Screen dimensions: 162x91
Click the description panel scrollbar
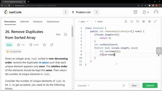(x=72, y=32)
